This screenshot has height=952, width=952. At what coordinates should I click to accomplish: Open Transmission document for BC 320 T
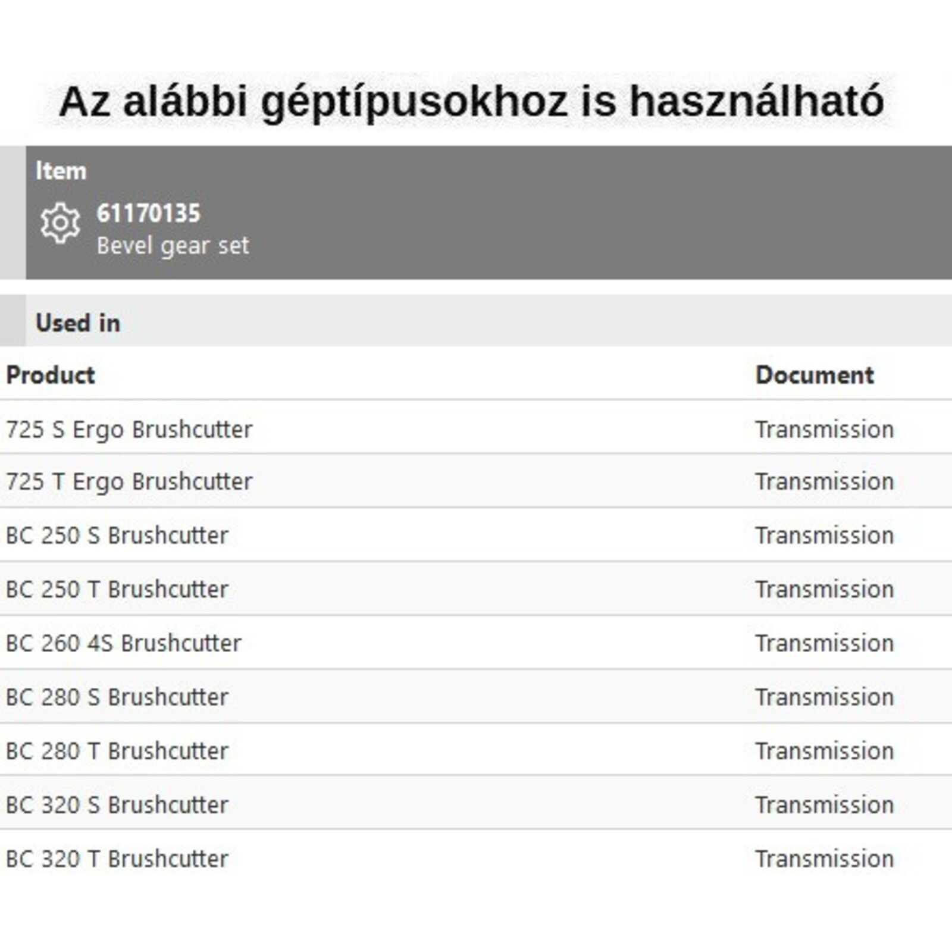point(824,859)
